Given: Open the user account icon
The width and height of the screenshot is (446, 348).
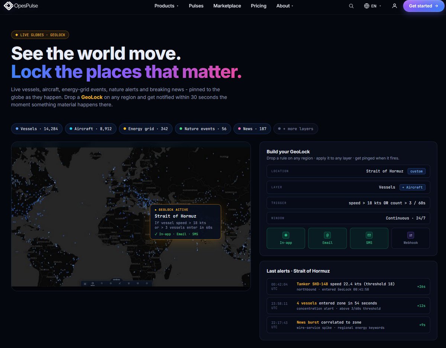Looking at the screenshot, I should click(394, 6).
